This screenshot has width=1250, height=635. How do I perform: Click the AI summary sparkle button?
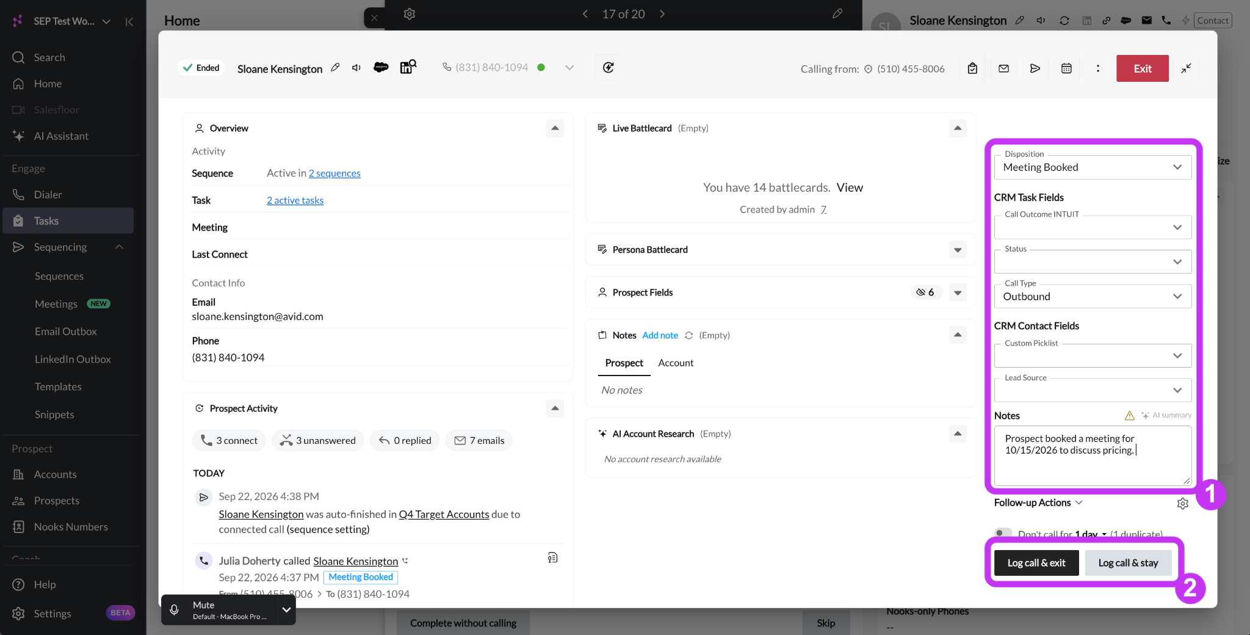pyautogui.click(x=1166, y=415)
